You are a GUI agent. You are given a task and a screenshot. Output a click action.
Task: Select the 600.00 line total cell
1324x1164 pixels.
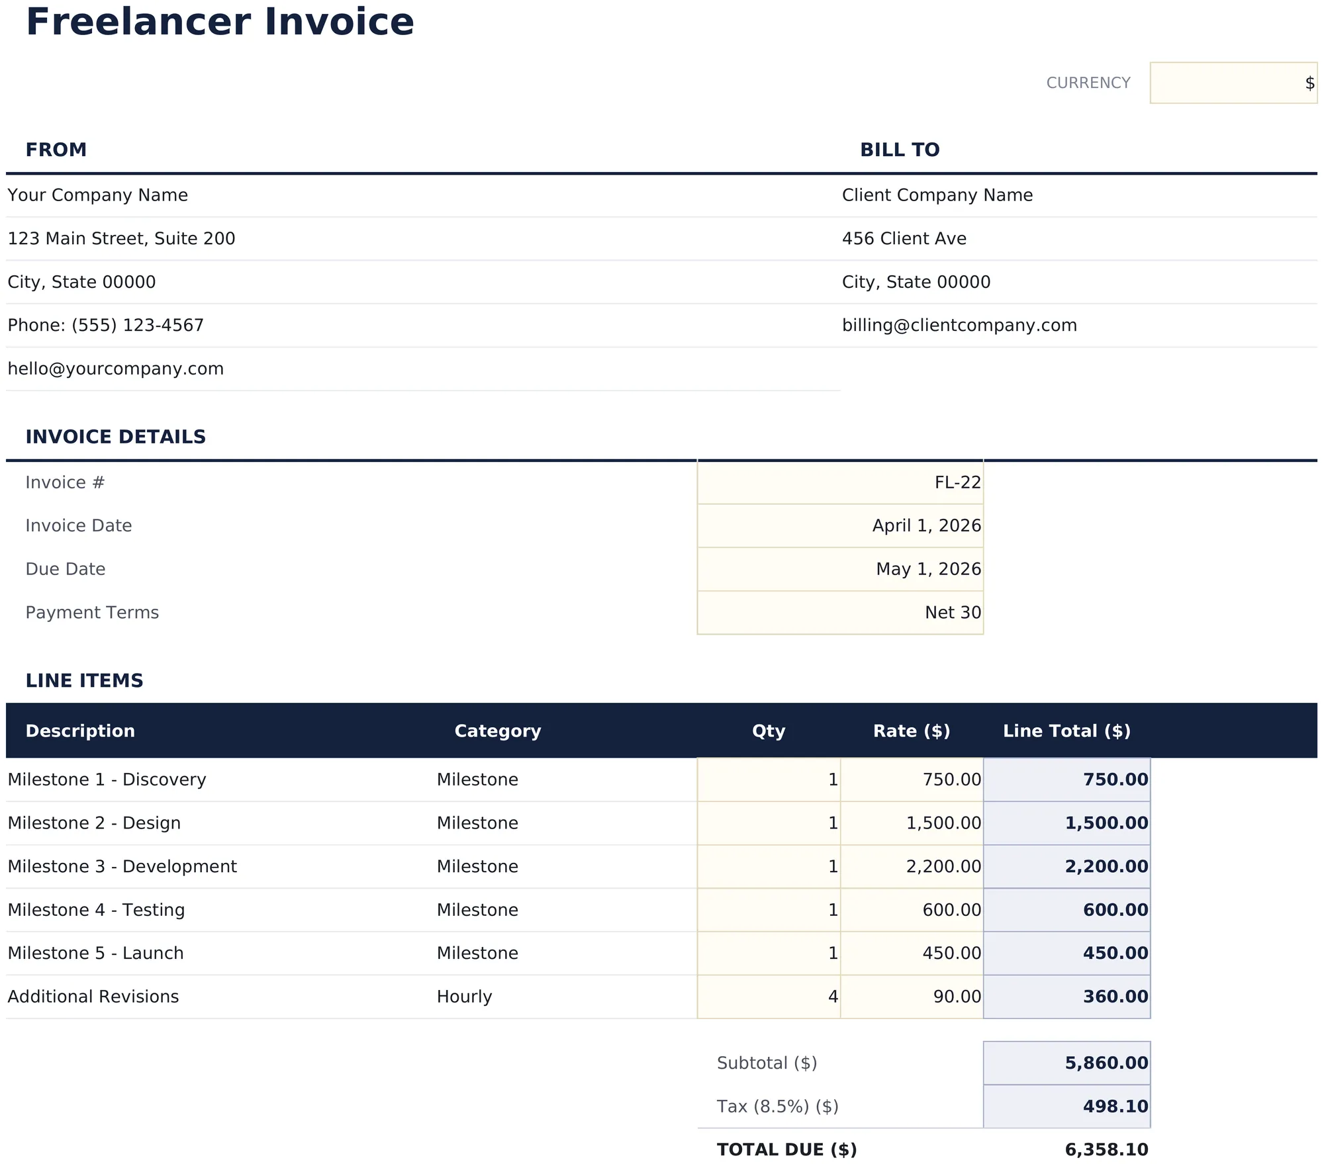click(x=1066, y=910)
